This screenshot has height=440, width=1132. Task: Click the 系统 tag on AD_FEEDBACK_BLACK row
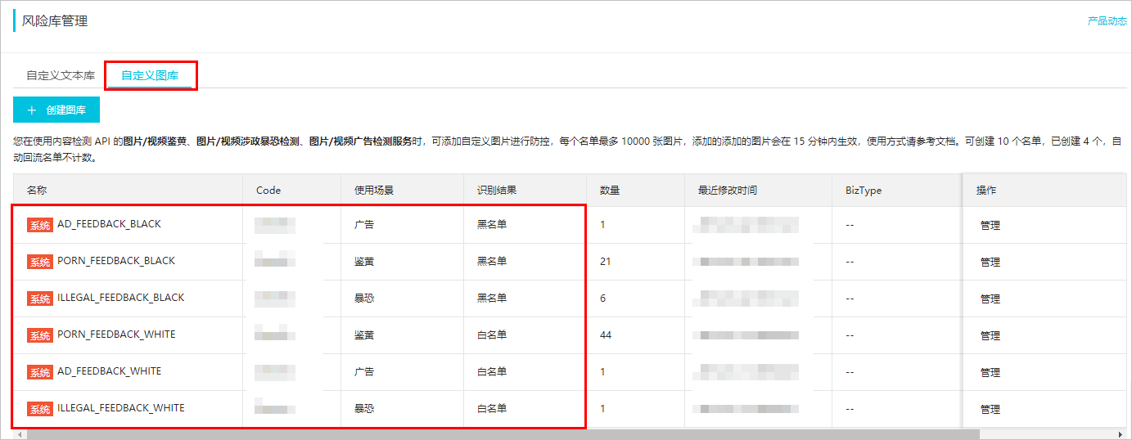point(40,226)
